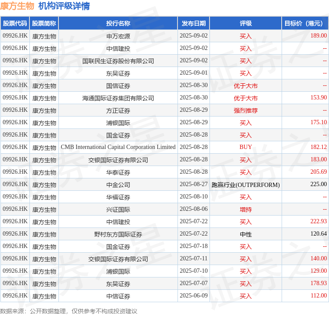This screenshot has height=315, width=329.
Task: Select the 机构评级详情 heading
Action: click(x=64, y=6)
